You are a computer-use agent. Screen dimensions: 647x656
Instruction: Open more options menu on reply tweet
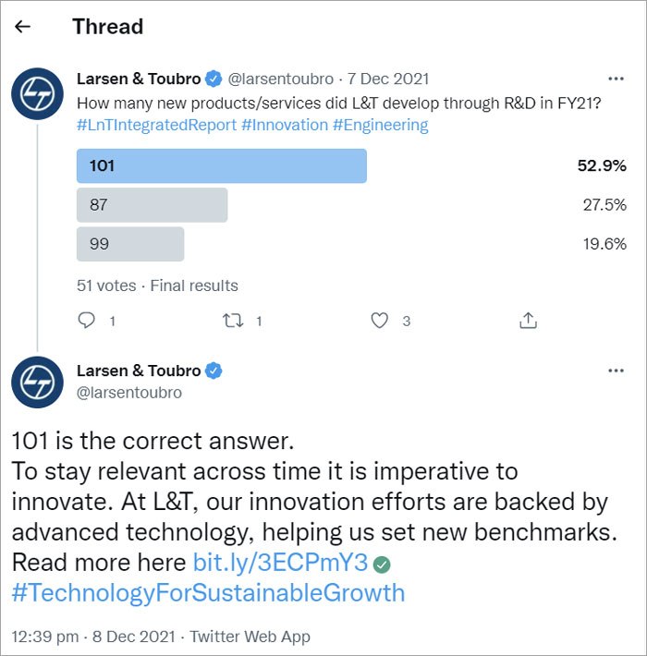click(616, 371)
